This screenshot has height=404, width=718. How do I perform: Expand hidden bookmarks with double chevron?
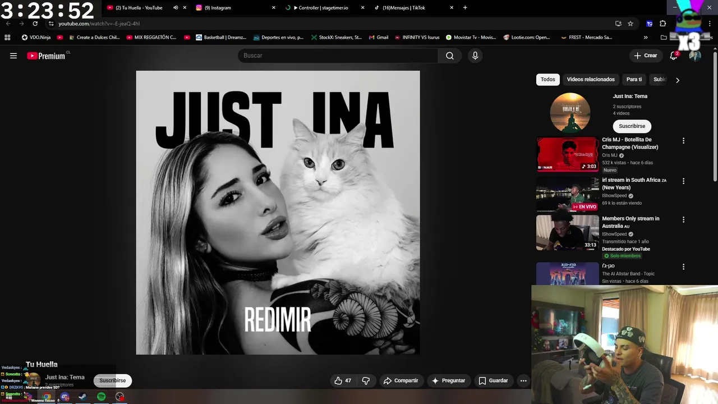click(646, 38)
